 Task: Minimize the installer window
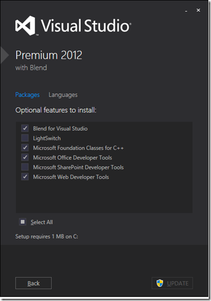(x=186, y=11)
